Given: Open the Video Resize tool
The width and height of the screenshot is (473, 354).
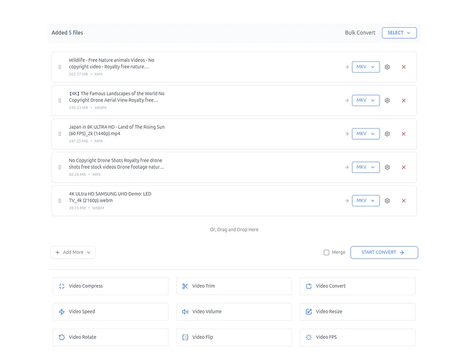Looking at the screenshot, I should (x=357, y=312).
